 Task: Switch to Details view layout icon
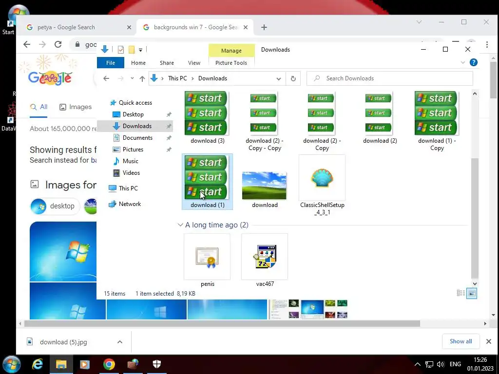461,293
